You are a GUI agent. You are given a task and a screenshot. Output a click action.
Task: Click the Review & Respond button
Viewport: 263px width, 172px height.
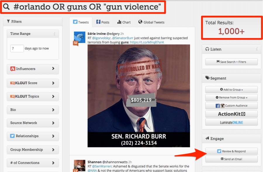click(231, 151)
